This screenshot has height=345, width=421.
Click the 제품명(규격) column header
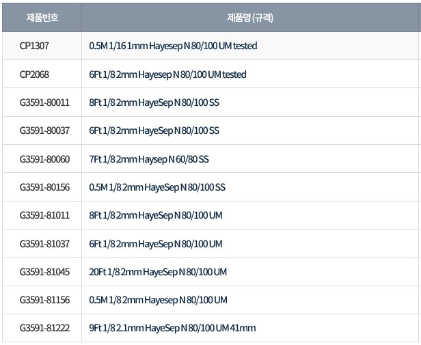(250, 17)
